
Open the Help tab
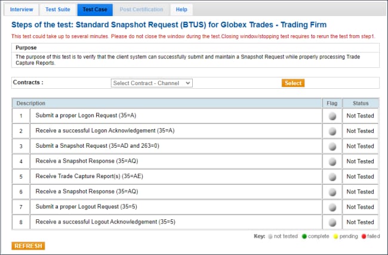pyautogui.click(x=181, y=10)
